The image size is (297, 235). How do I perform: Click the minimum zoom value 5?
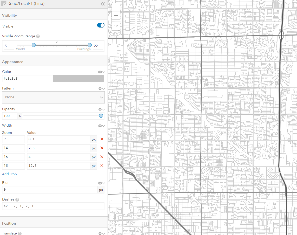pyautogui.click(x=6, y=46)
